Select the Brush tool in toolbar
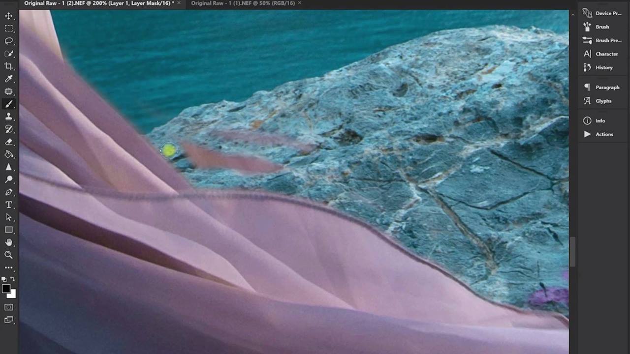The image size is (630, 354). coord(9,104)
